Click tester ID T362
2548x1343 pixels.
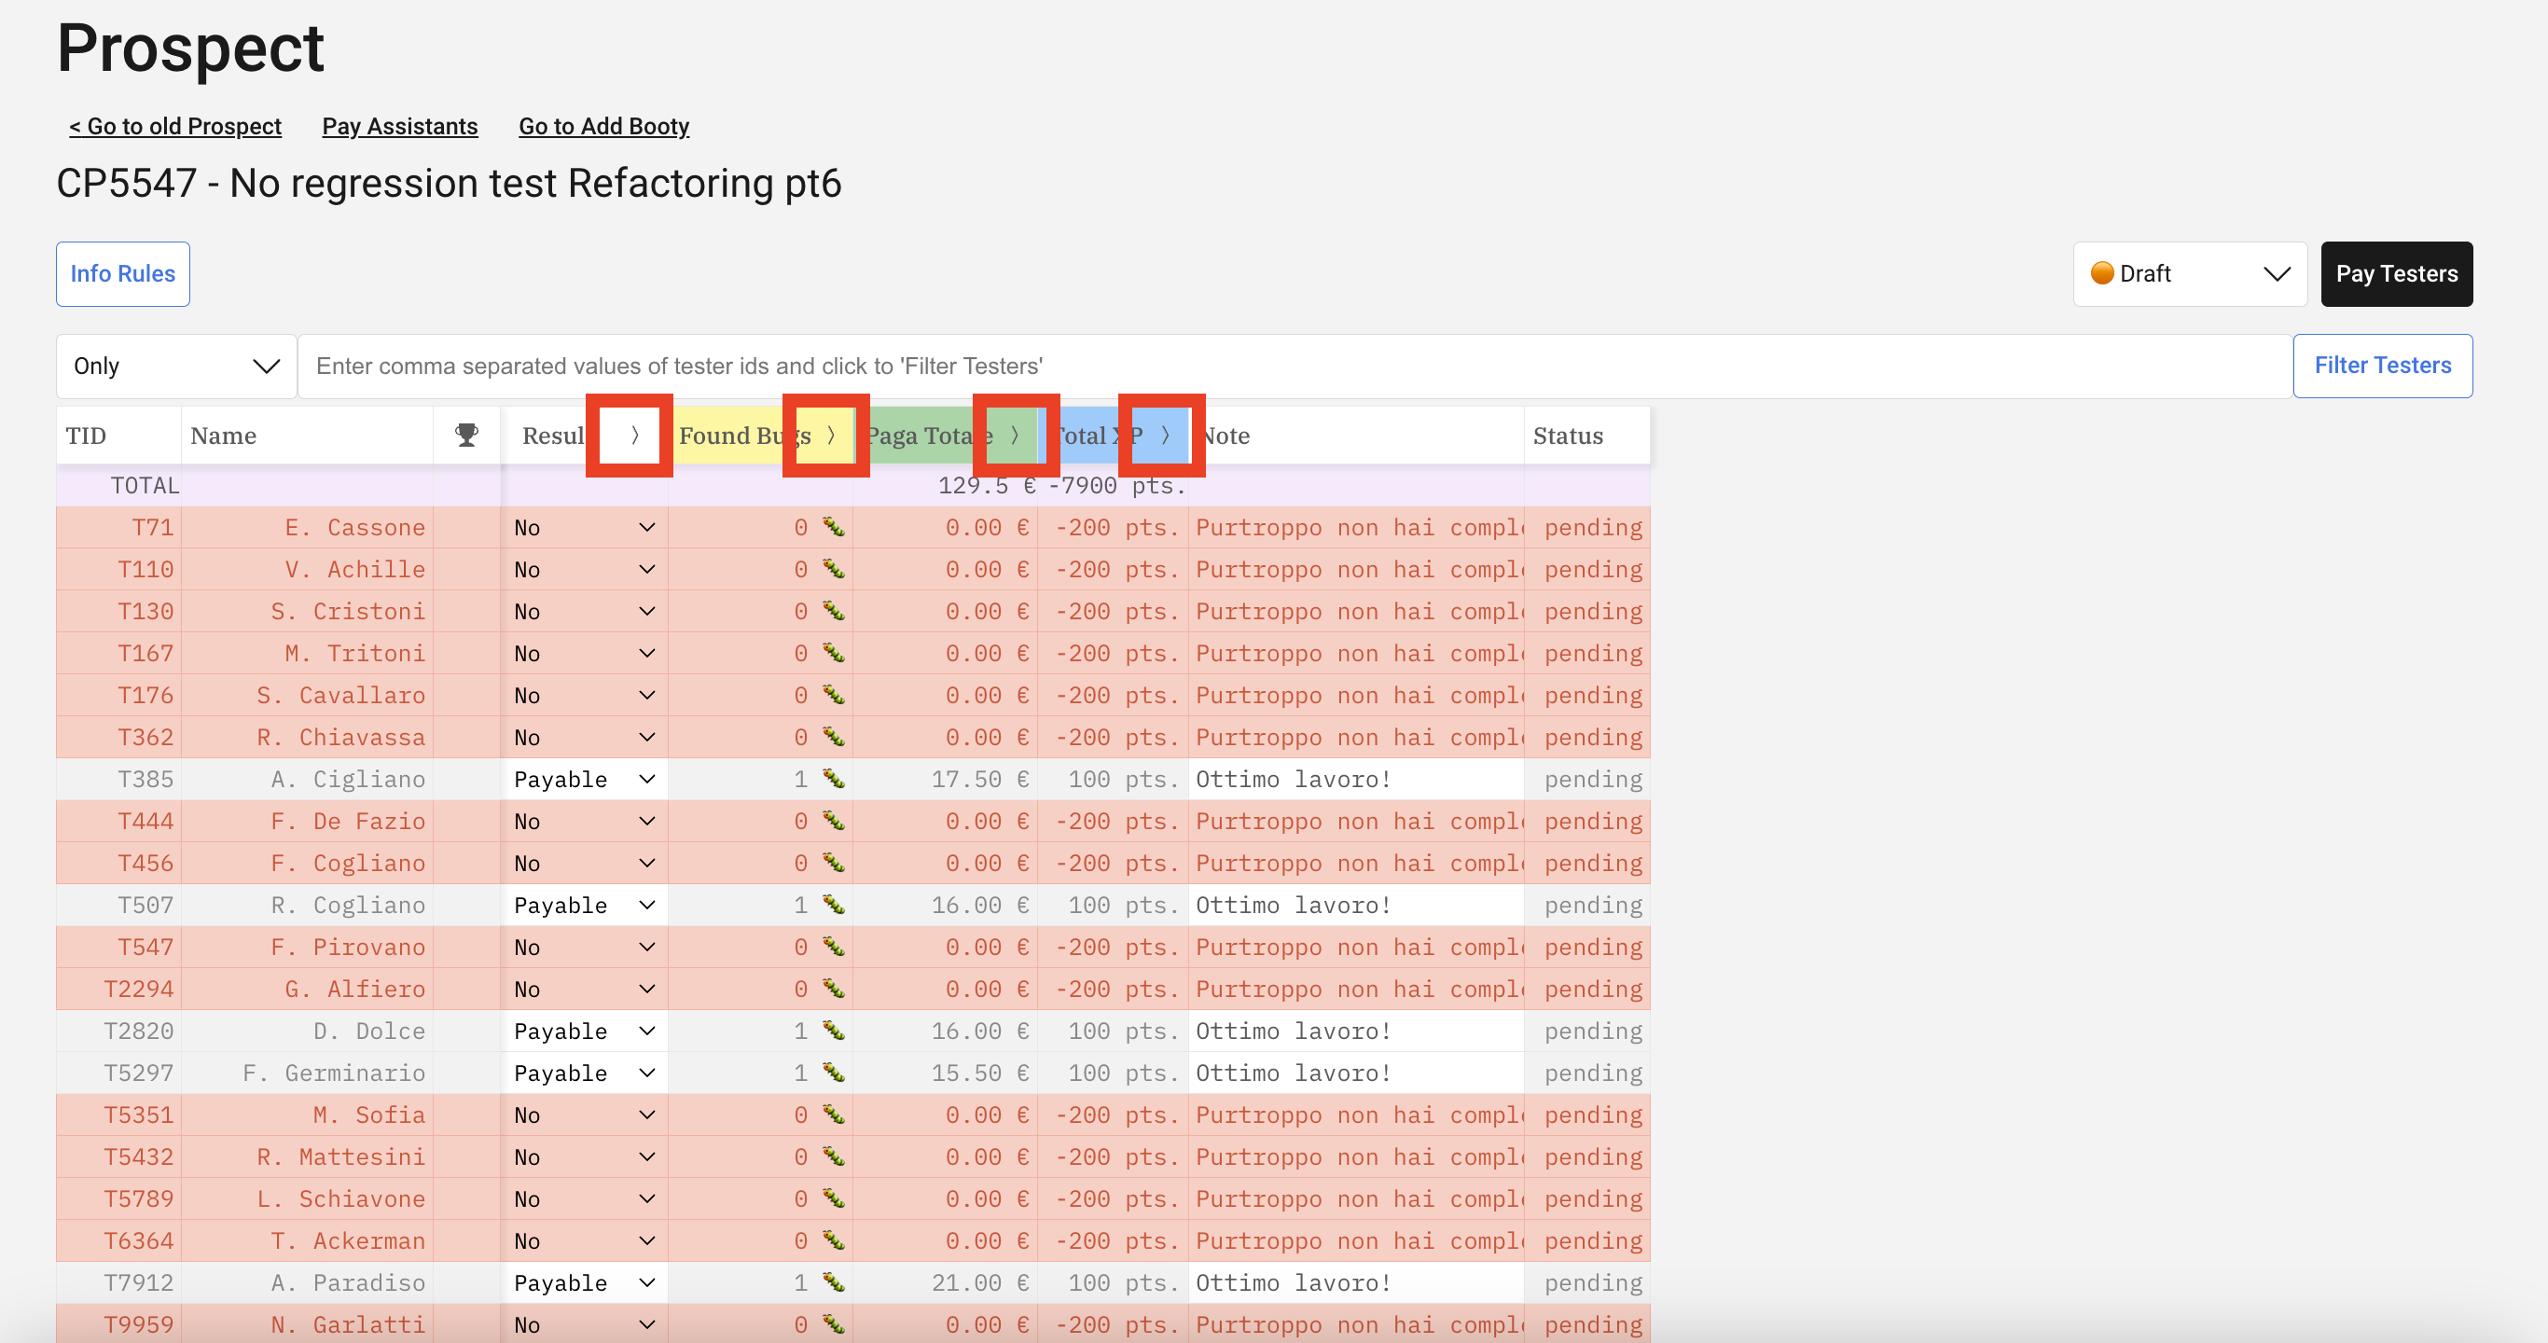click(x=145, y=737)
